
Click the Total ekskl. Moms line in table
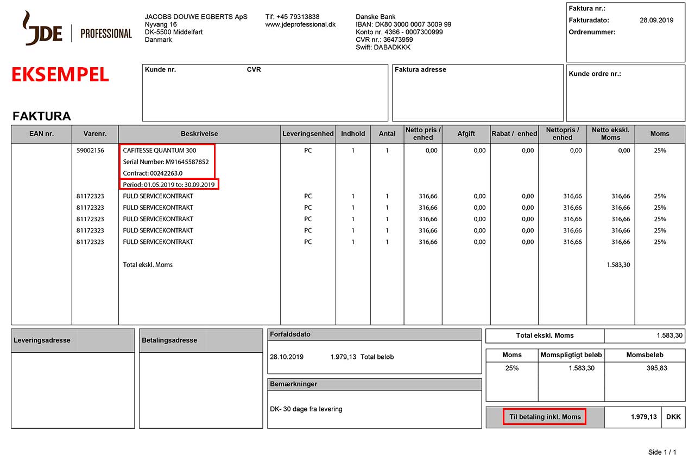(x=148, y=265)
